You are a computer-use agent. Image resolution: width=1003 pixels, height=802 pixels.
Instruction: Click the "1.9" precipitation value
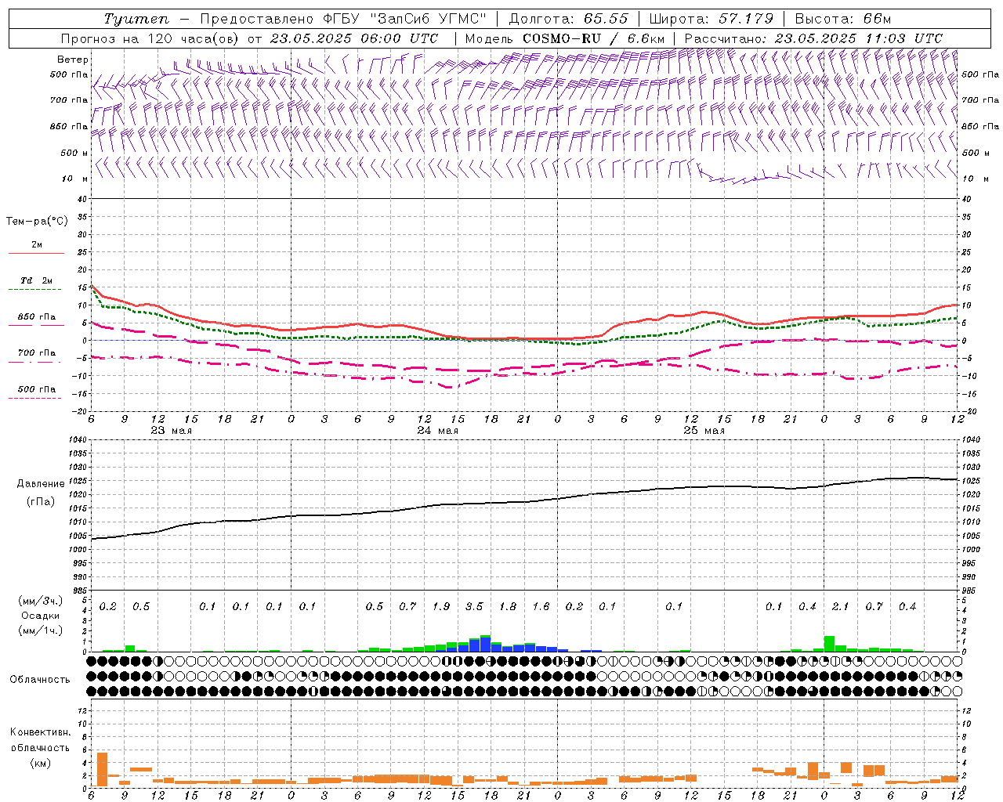[x=441, y=607]
